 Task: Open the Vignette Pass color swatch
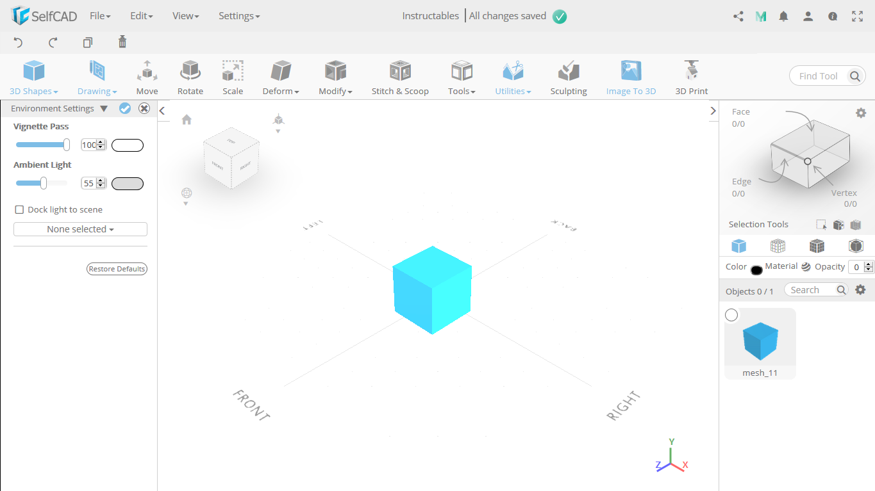128,145
